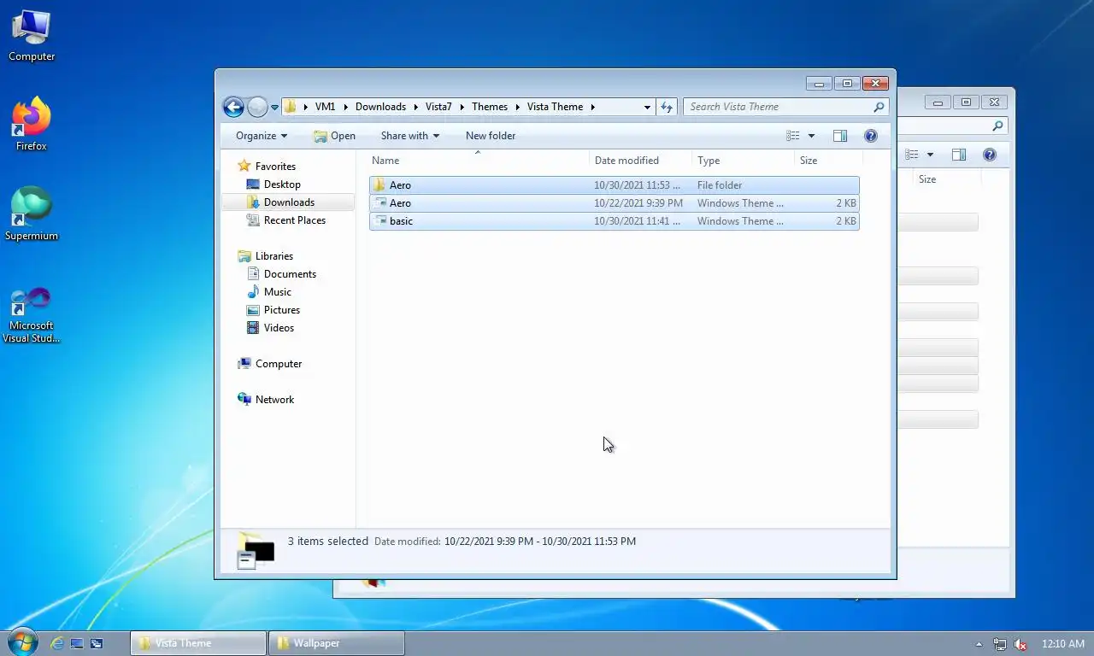The image size is (1094, 656).
Task: Navigate to the Downloads breadcrumb segment
Action: point(380,107)
